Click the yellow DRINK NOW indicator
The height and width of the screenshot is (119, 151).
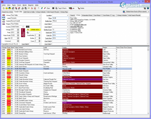point(35,30)
